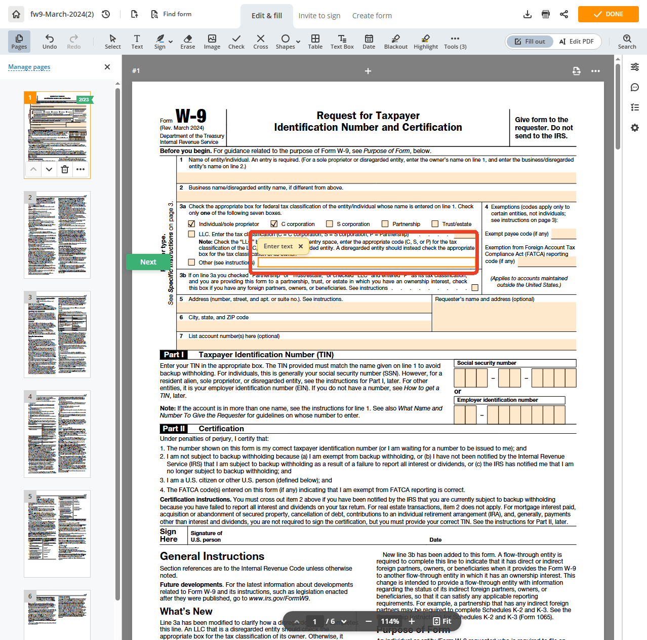Viewport: 647px width, 640px height.
Task: Open Find form search
Action: tap(171, 14)
